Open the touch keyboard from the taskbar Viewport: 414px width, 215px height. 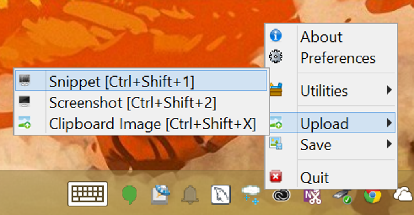[x=88, y=194]
